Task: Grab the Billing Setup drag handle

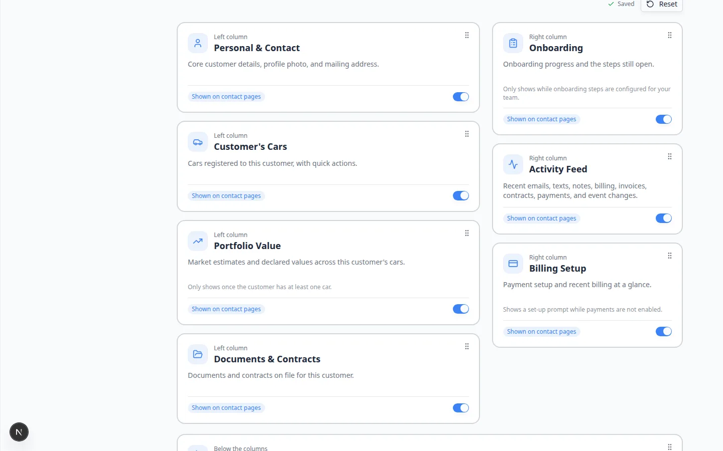Action: (x=670, y=256)
